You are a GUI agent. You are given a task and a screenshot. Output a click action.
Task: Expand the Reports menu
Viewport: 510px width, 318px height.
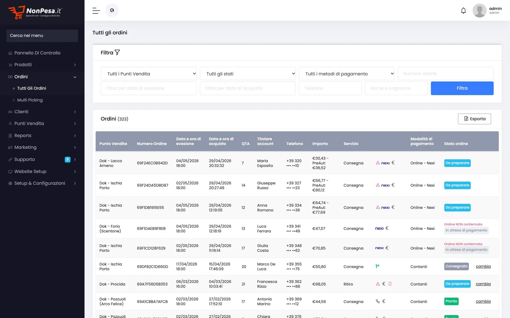[42, 135]
